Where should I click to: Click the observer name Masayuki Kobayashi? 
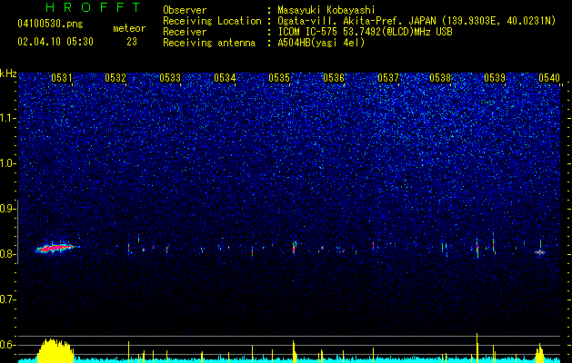click(x=326, y=10)
